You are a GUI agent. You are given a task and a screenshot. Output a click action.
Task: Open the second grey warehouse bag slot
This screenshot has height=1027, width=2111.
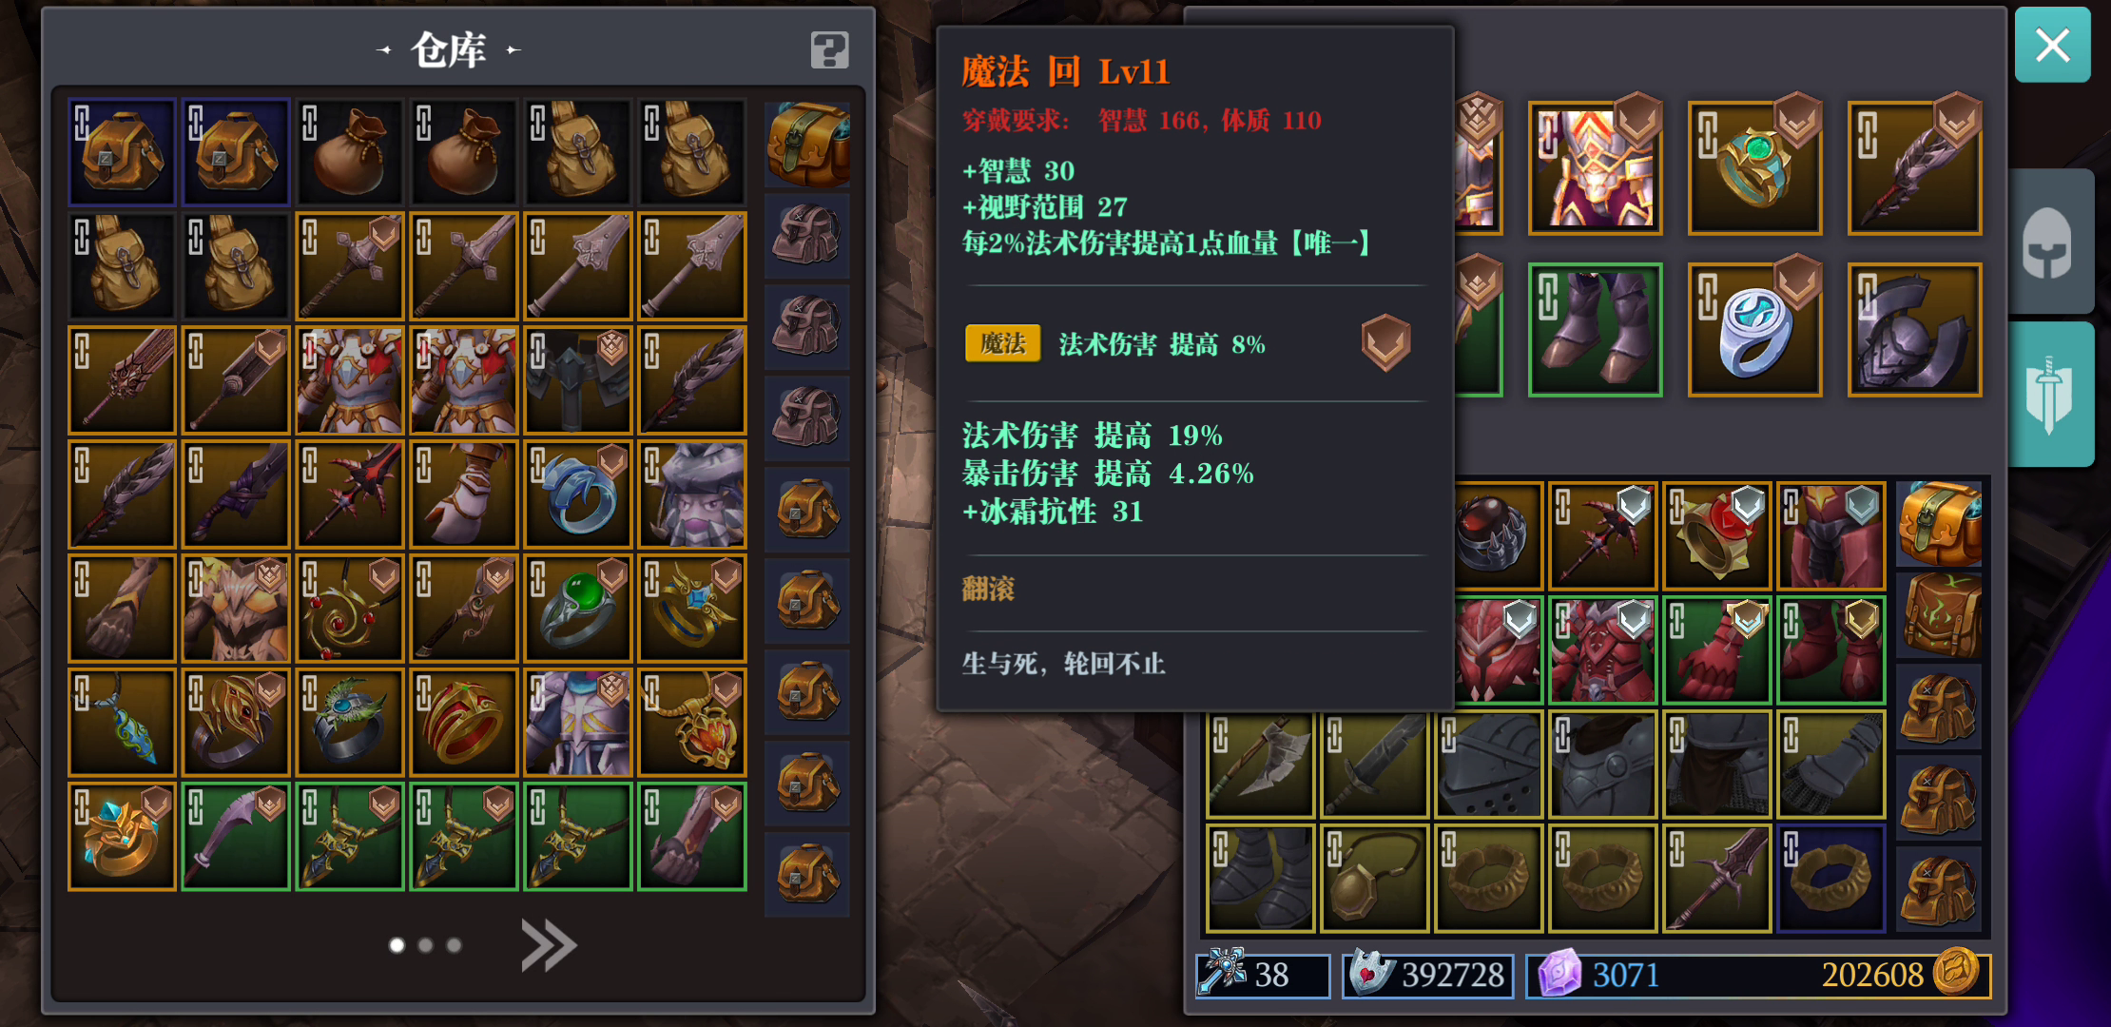pyautogui.click(x=807, y=326)
